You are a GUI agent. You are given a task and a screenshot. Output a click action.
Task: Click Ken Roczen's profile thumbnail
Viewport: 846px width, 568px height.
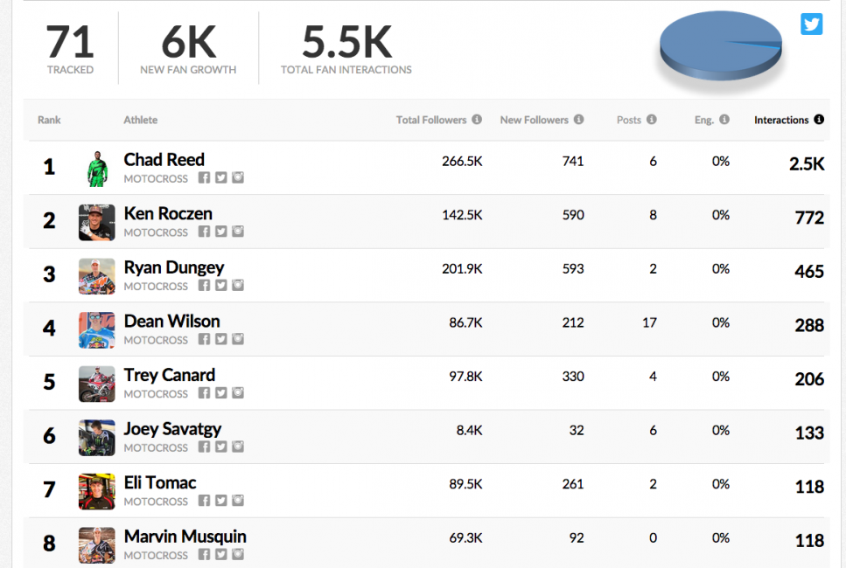pos(96,222)
